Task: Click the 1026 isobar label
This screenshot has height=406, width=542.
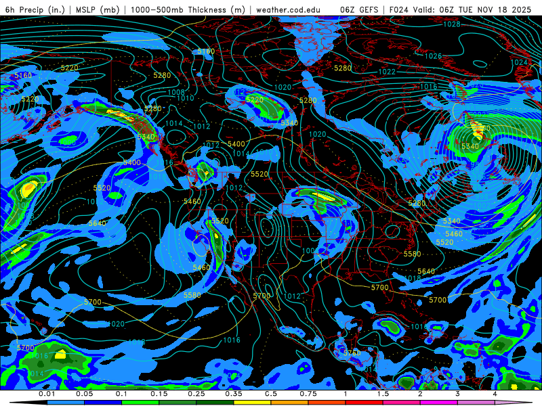Action: pyautogui.click(x=433, y=56)
